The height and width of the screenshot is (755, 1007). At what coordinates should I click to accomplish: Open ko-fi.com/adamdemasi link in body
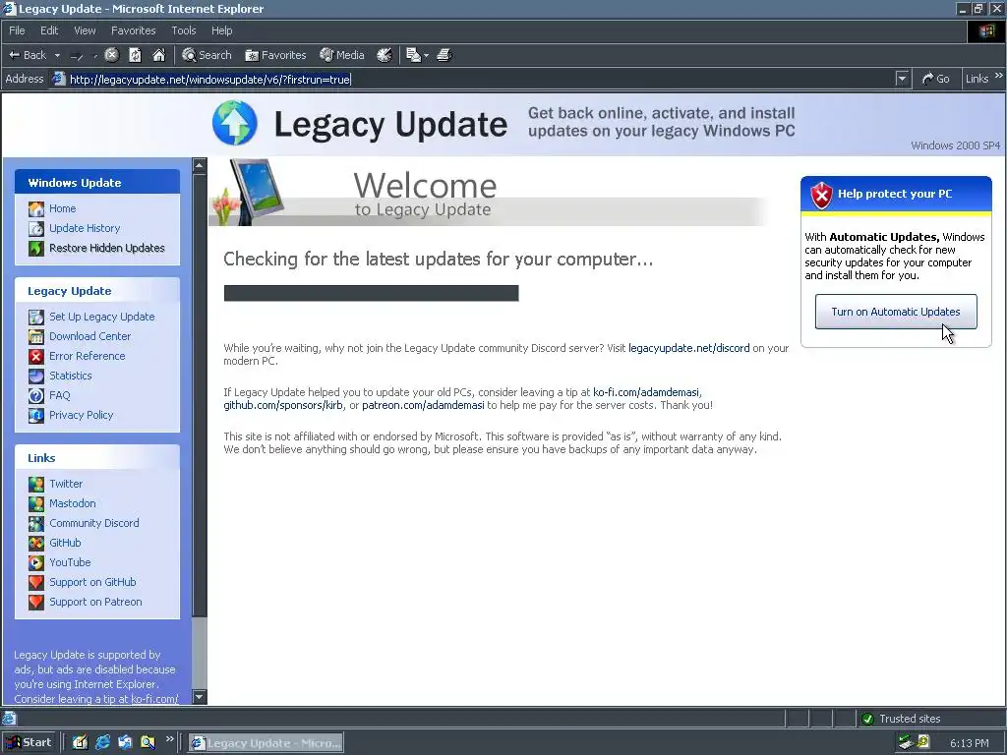coord(646,392)
